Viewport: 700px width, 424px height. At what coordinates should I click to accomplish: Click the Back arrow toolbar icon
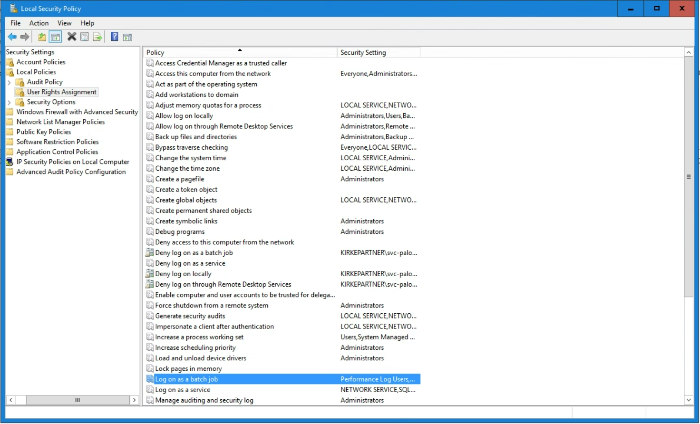(12, 37)
